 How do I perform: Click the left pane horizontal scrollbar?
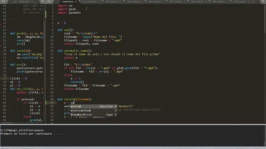(x=6, y=123)
